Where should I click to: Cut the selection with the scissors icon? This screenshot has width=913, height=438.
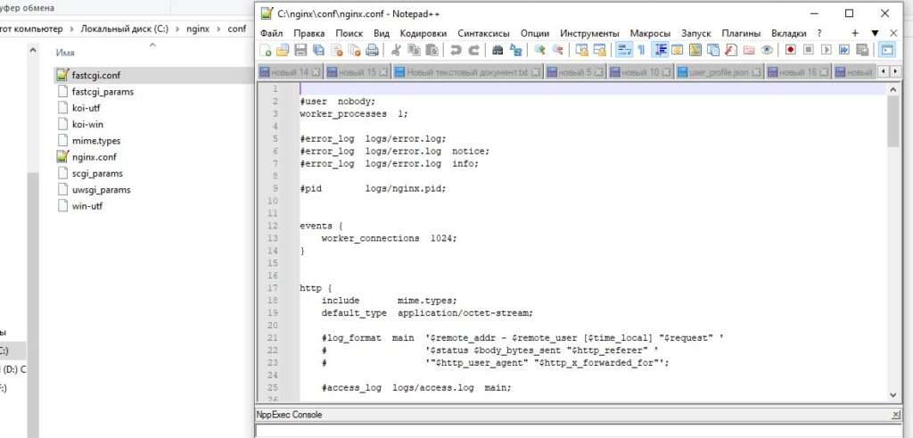(x=397, y=50)
